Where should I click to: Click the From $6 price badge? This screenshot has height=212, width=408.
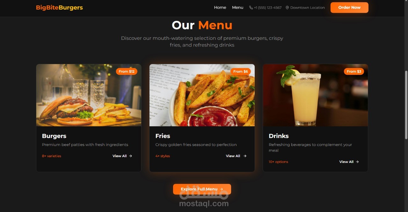point(240,71)
